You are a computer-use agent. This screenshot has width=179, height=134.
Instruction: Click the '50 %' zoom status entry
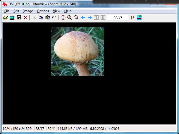[51, 129]
